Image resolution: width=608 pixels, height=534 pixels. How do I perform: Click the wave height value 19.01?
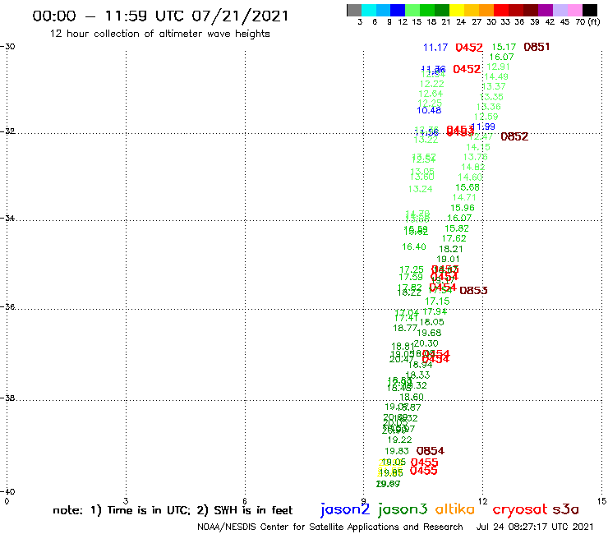point(449,259)
